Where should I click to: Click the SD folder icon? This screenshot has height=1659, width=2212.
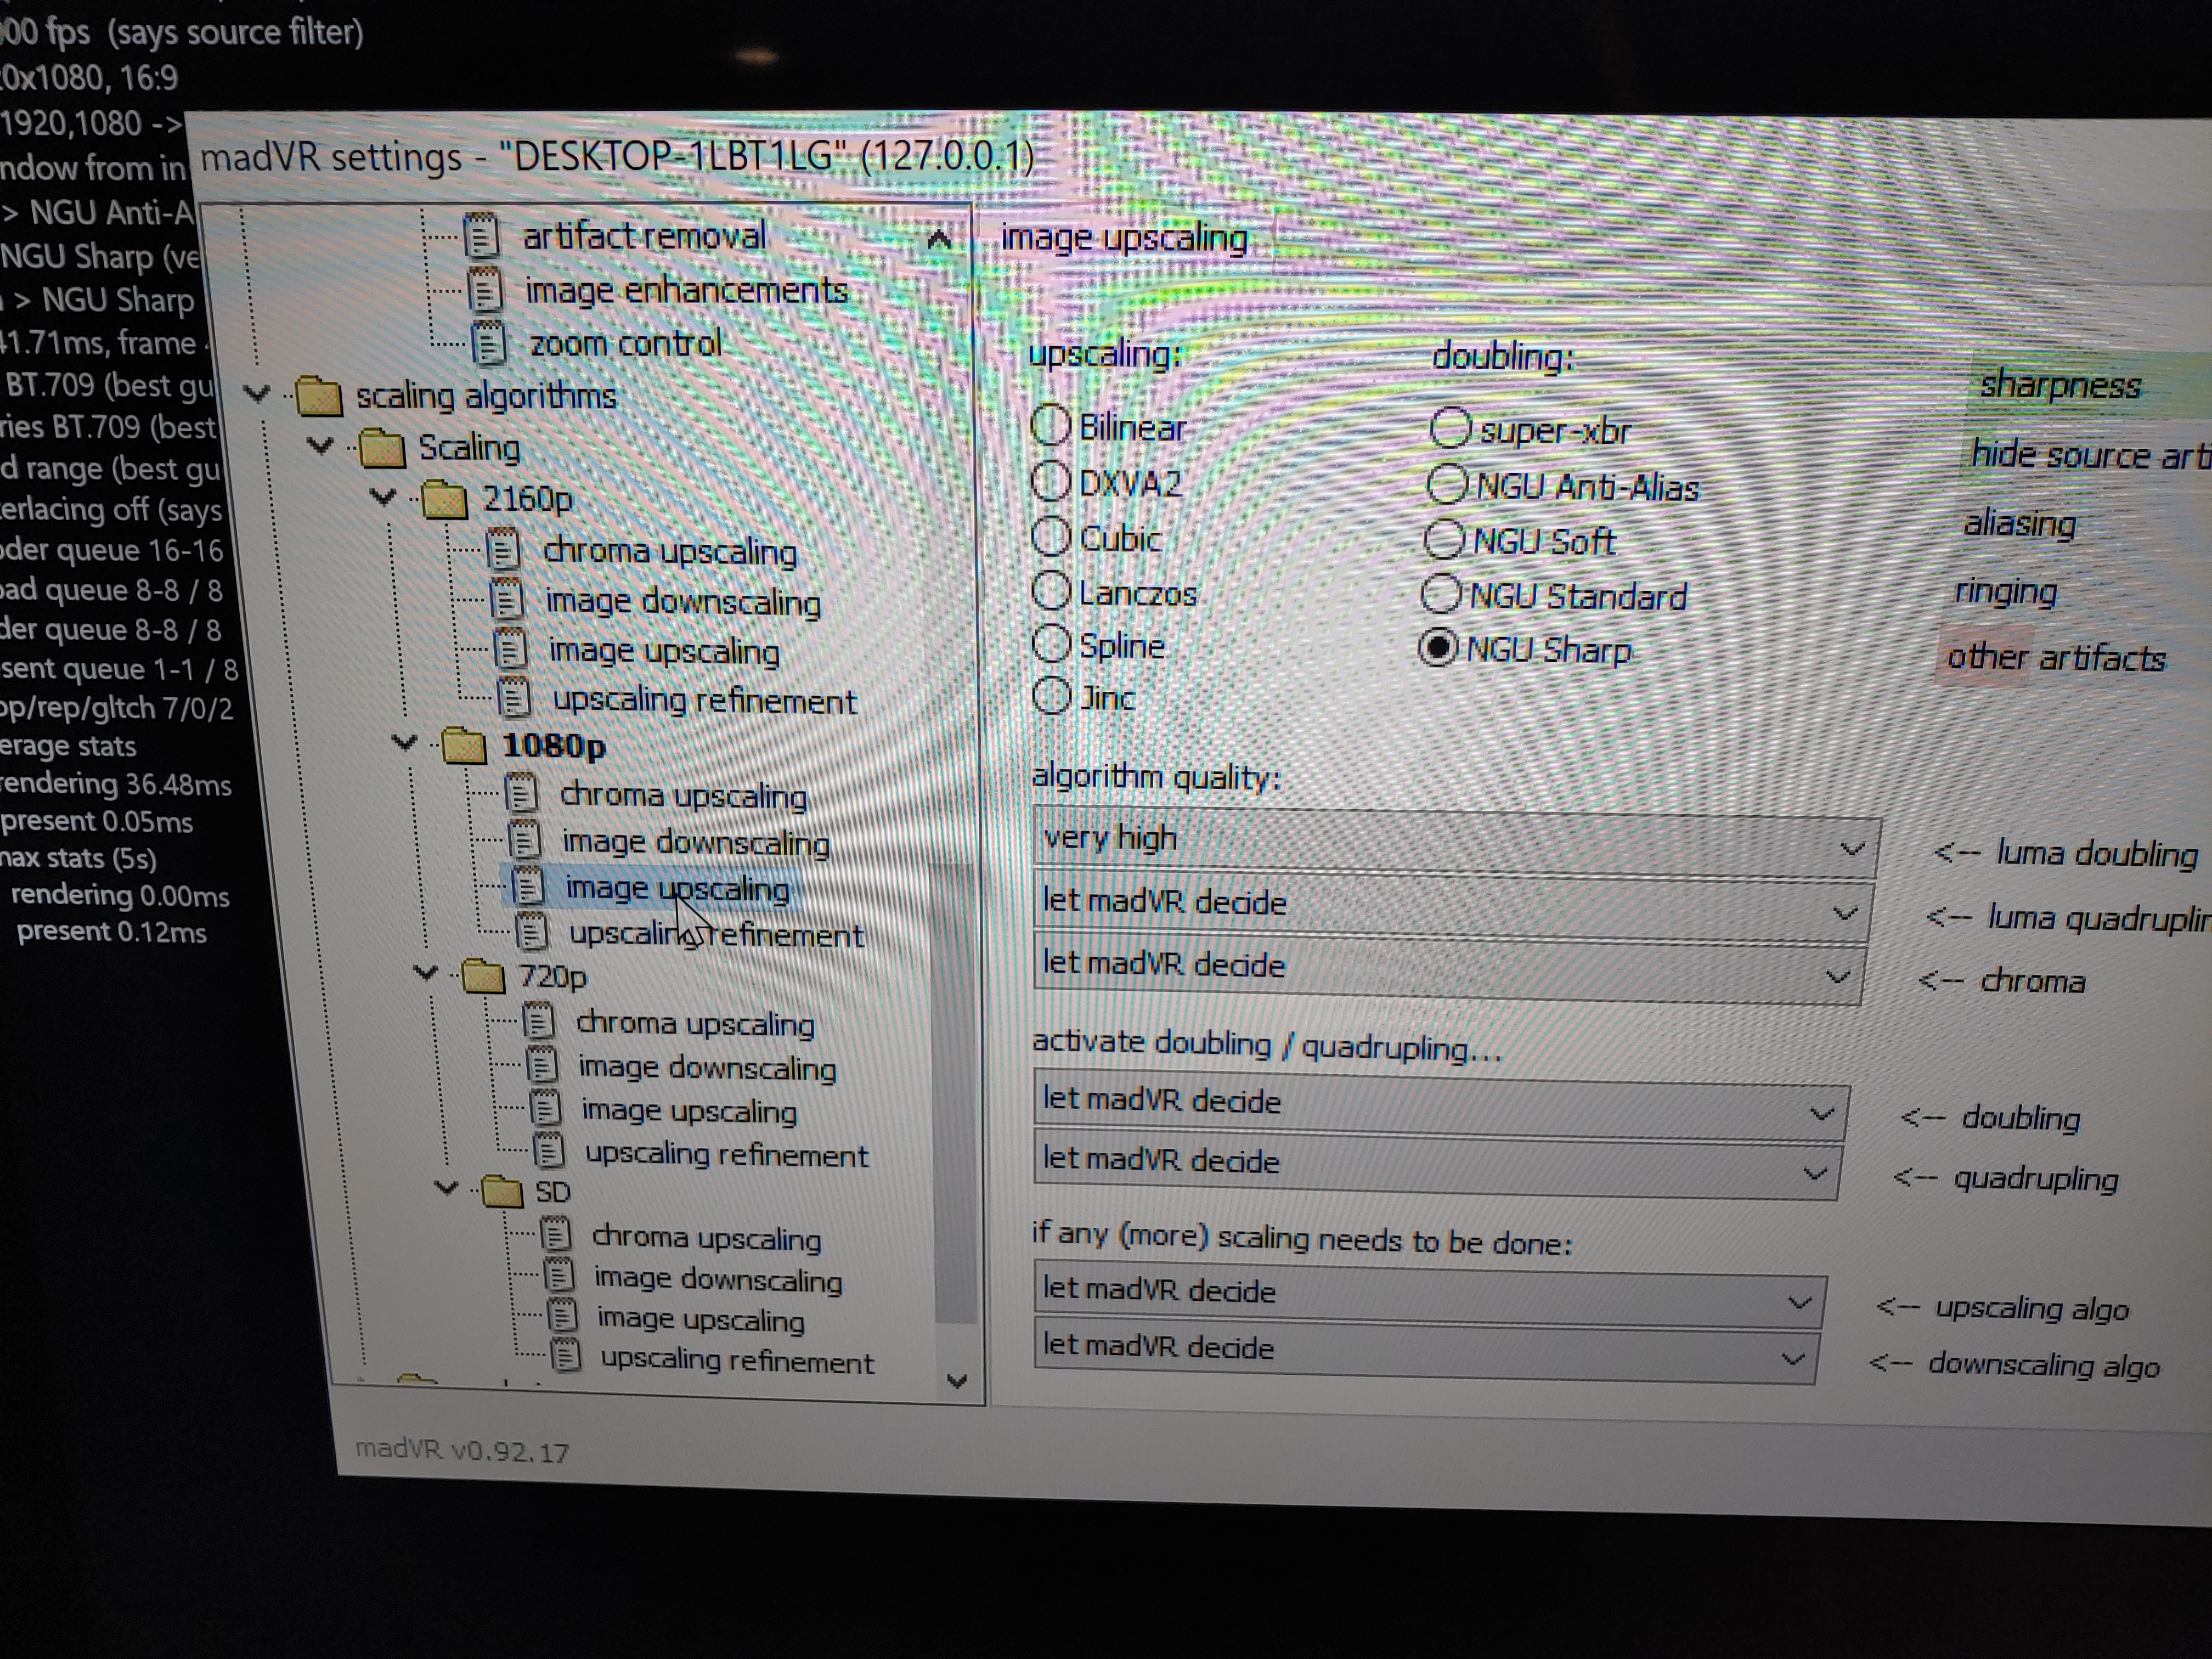(501, 1191)
